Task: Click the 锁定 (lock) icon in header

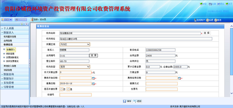Action: (201, 4)
